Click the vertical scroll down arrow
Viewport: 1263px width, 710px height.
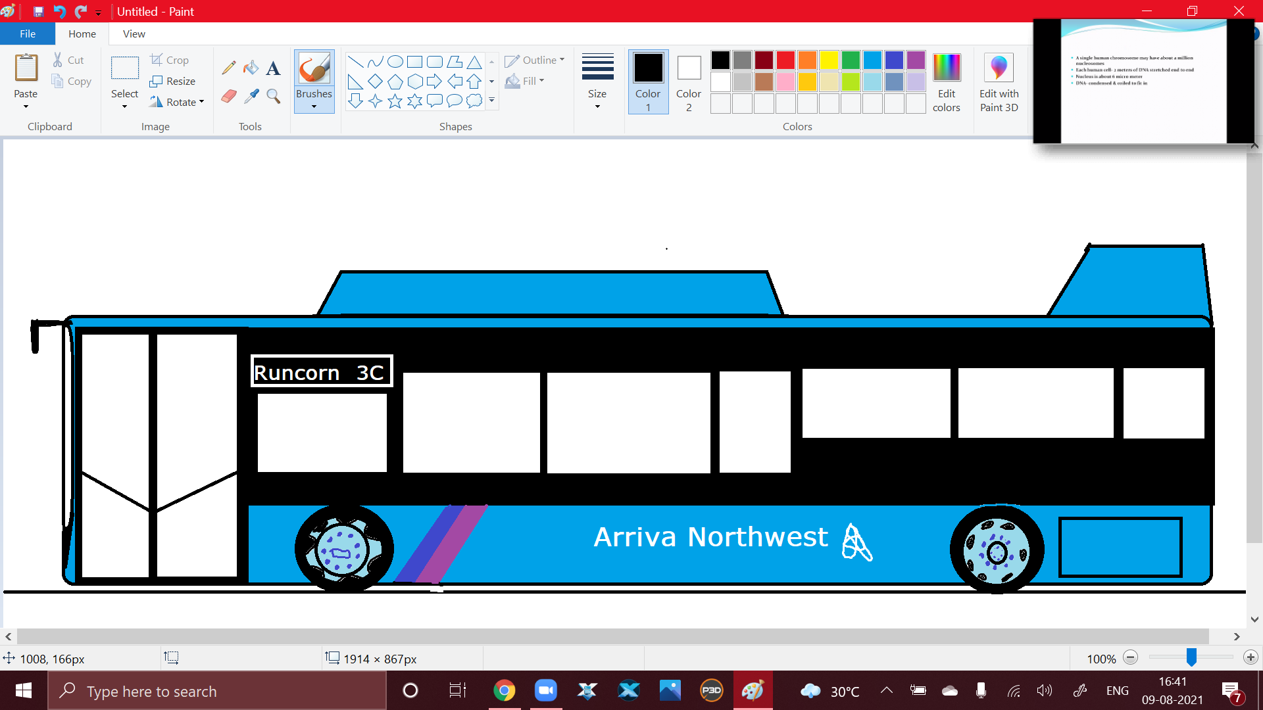coord(1254,619)
